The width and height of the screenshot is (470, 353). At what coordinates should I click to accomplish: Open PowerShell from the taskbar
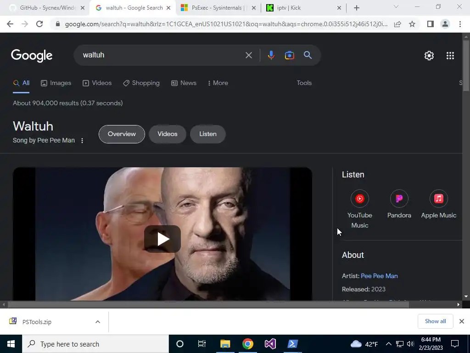click(292, 344)
